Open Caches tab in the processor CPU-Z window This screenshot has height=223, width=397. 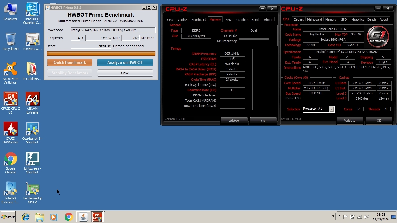tap(298, 19)
